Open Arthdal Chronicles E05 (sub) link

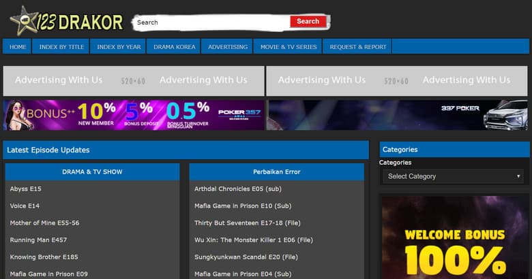237,188
